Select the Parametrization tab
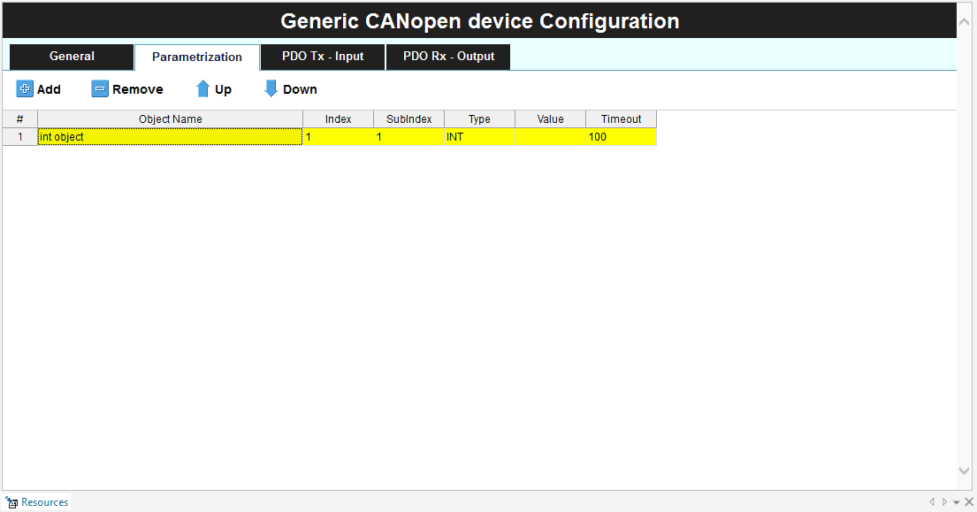 197,57
